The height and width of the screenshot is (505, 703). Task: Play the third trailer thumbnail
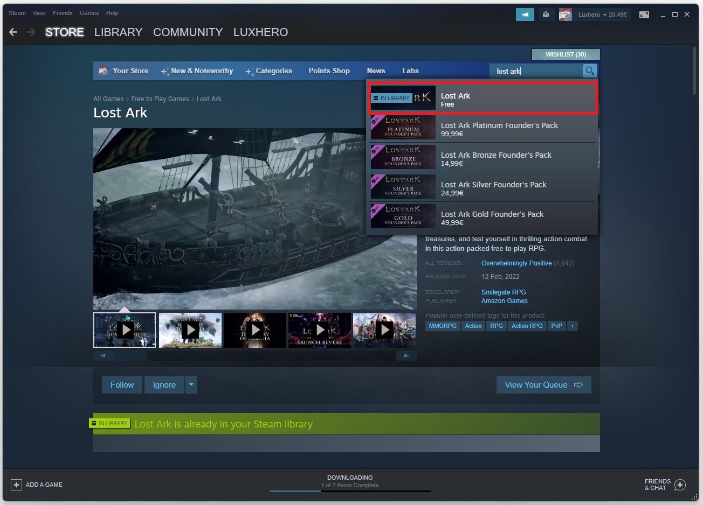[255, 330]
